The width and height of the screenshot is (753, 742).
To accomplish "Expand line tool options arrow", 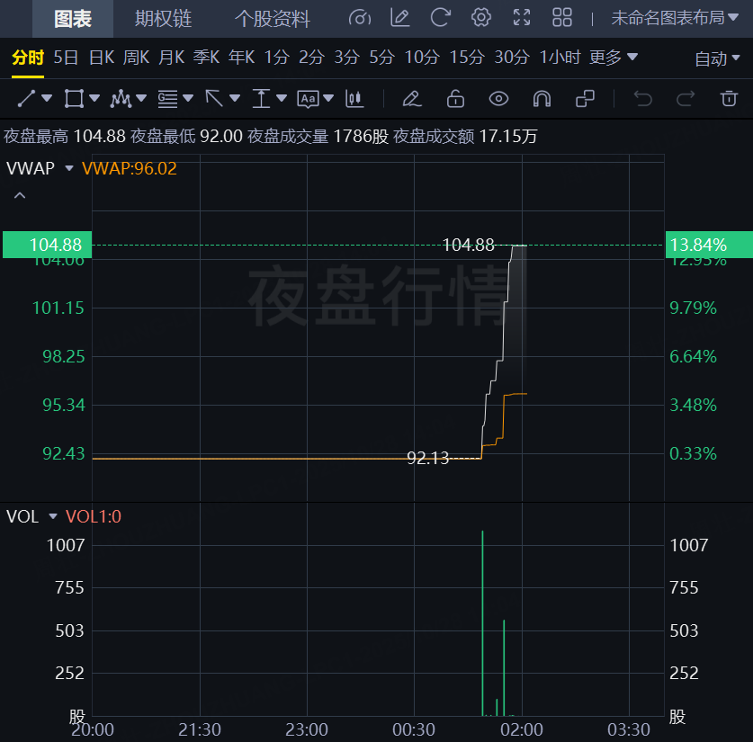I will coord(47,98).
